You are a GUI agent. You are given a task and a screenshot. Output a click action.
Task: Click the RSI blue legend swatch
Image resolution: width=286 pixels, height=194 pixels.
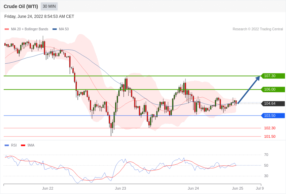7,145
